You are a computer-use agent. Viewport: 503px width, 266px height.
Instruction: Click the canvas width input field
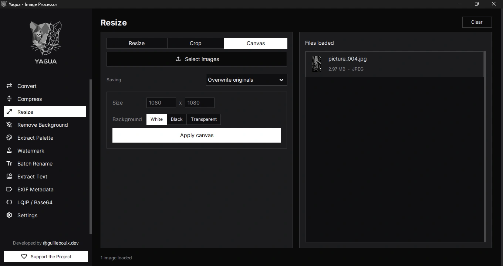pos(161,103)
